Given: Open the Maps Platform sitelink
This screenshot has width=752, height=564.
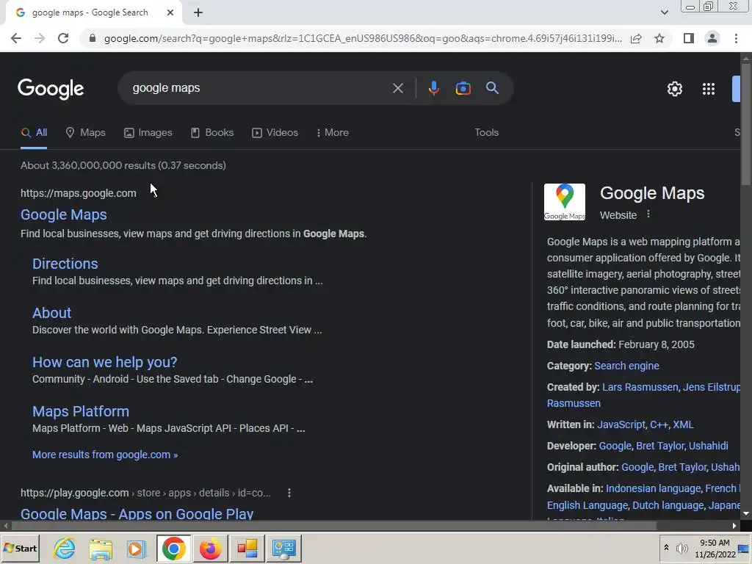Looking at the screenshot, I should (x=81, y=411).
